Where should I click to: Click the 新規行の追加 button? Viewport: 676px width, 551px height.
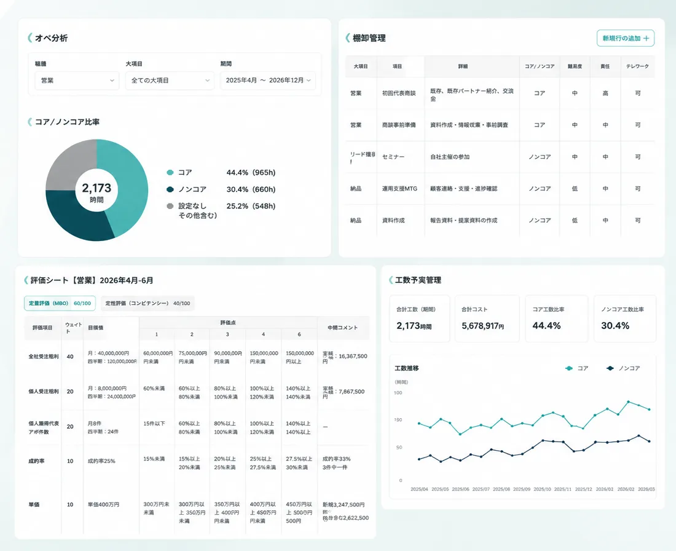tap(626, 38)
